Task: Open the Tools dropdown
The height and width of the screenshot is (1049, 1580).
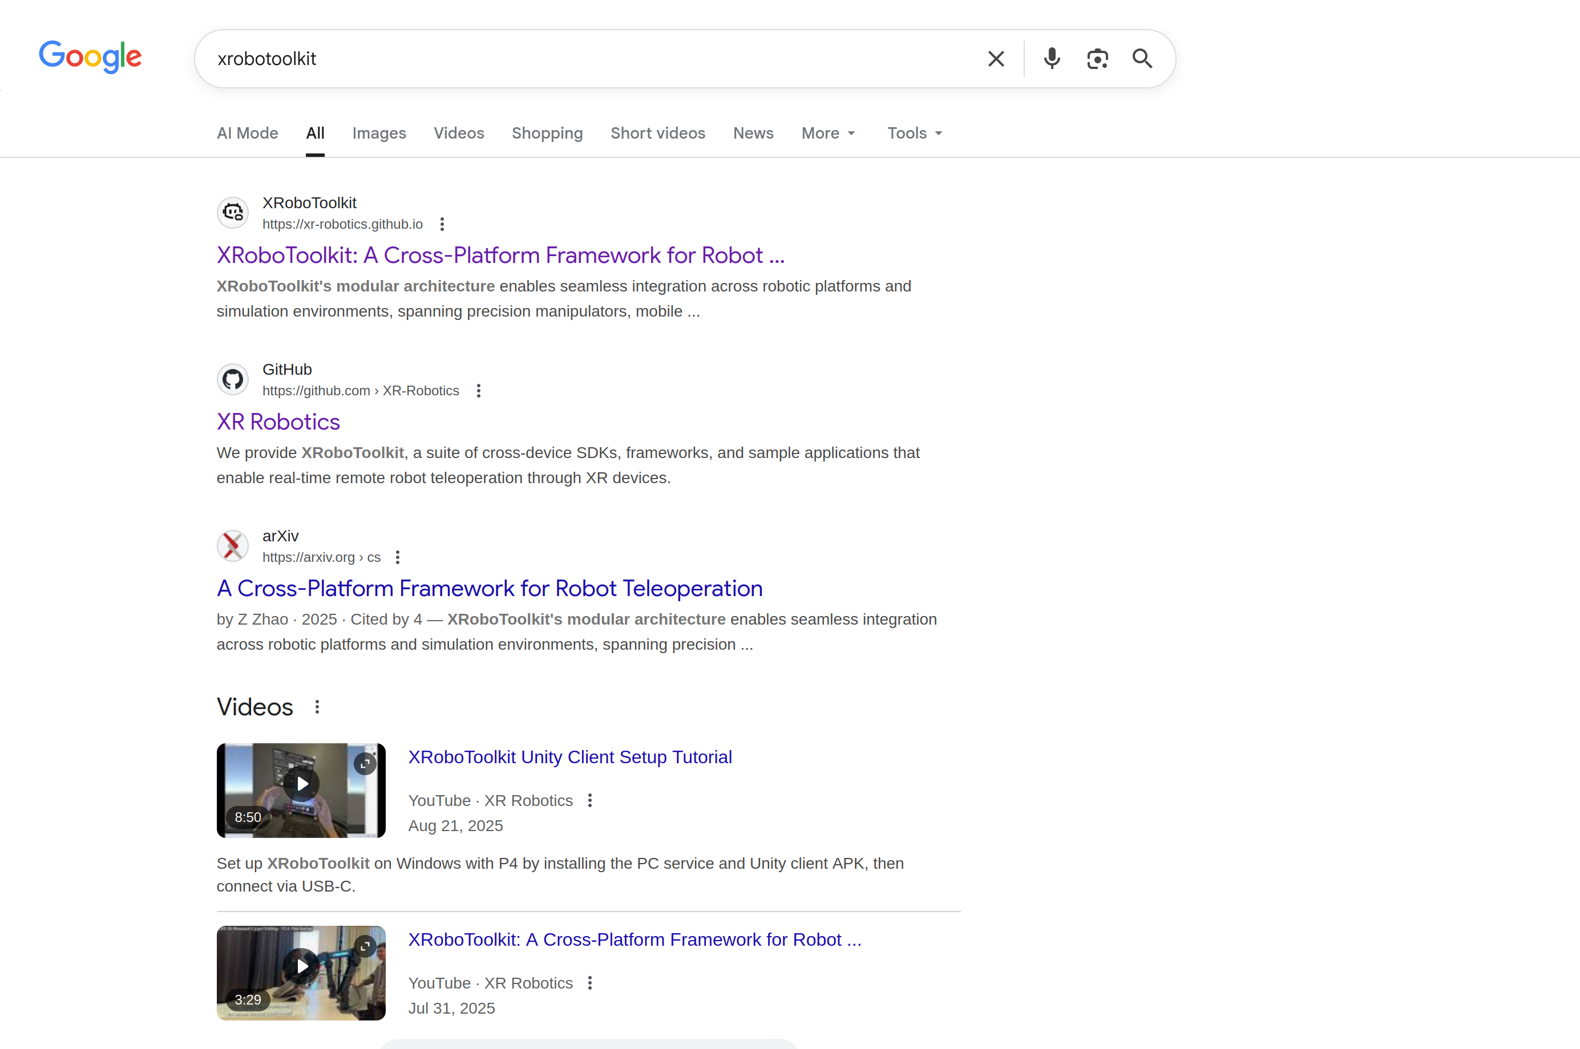Action: [x=914, y=133]
